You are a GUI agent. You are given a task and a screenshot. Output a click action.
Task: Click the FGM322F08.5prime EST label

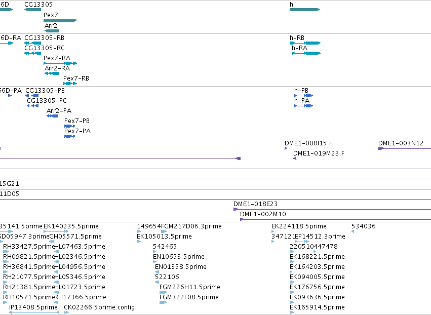189,297
